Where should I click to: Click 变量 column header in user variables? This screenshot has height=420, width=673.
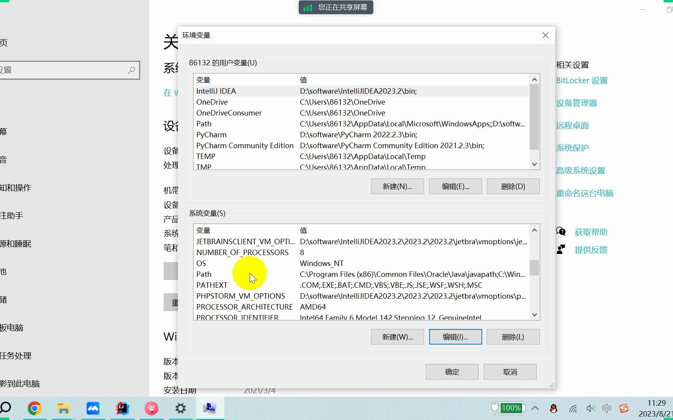click(245, 80)
